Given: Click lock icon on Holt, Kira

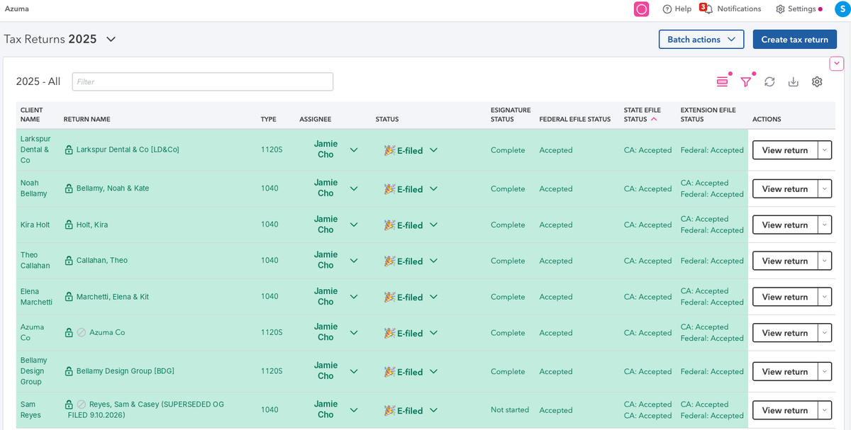Looking at the screenshot, I should click(x=69, y=225).
